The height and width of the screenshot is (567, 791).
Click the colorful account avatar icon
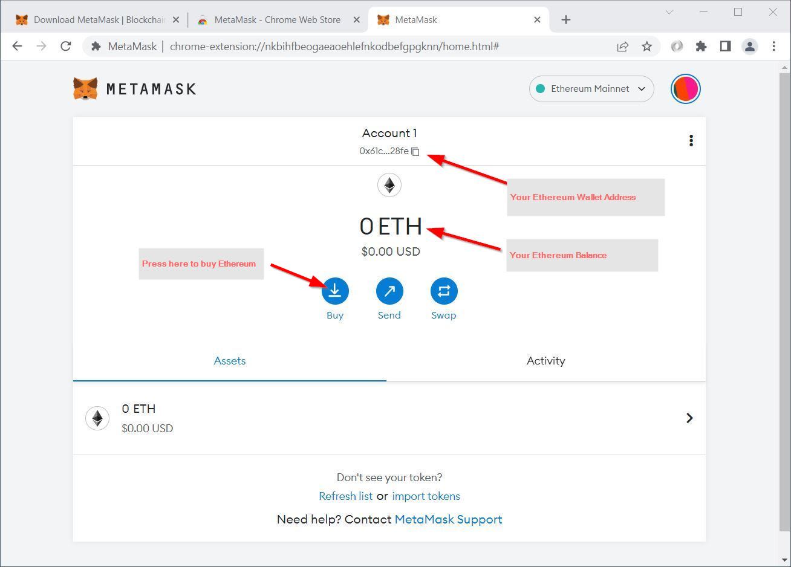(685, 89)
